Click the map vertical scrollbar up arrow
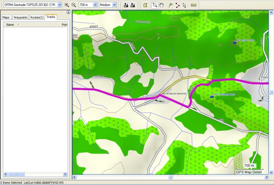Viewport: 274px width, 185px height. 271,12
